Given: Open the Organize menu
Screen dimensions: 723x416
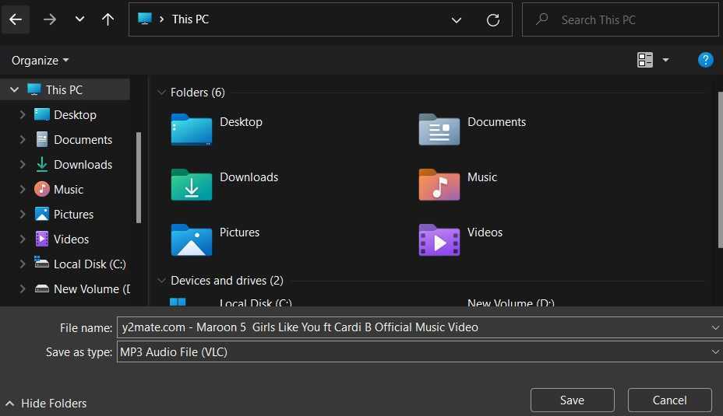Looking at the screenshot, I should pos(40,61).
